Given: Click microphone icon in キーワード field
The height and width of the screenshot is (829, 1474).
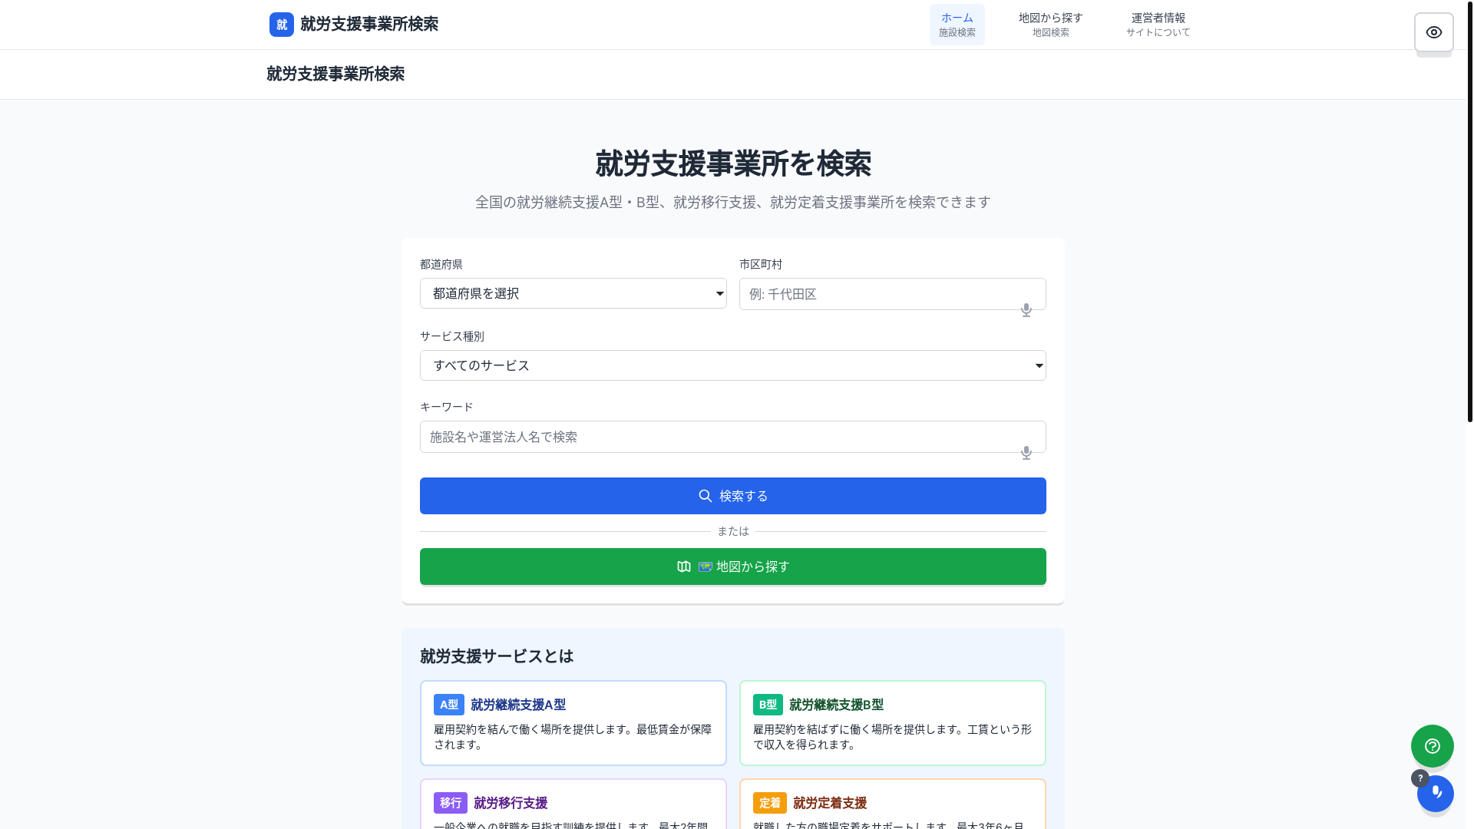Looking at the screenshot, I should [x=1026, y=453].
